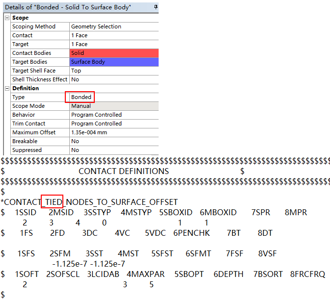Click the CONTACT DEFINITIONS heading text
The height and width of the screenshot is (299, 330).
point(124,171)
